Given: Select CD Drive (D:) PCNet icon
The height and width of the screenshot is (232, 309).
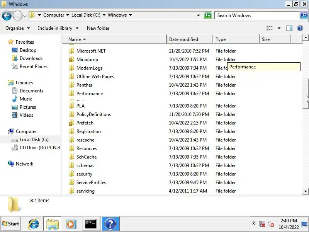Looking at the screenshot, I should pos(15,148).
